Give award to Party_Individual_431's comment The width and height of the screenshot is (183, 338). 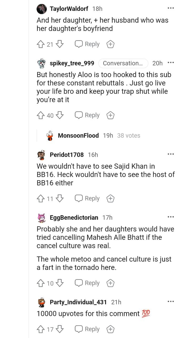(110, 329)
